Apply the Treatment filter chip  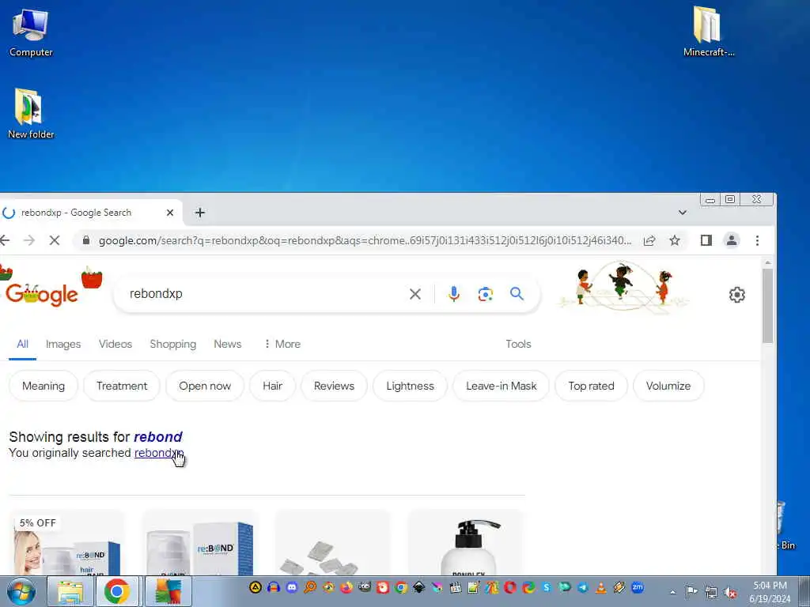(121, 386)
